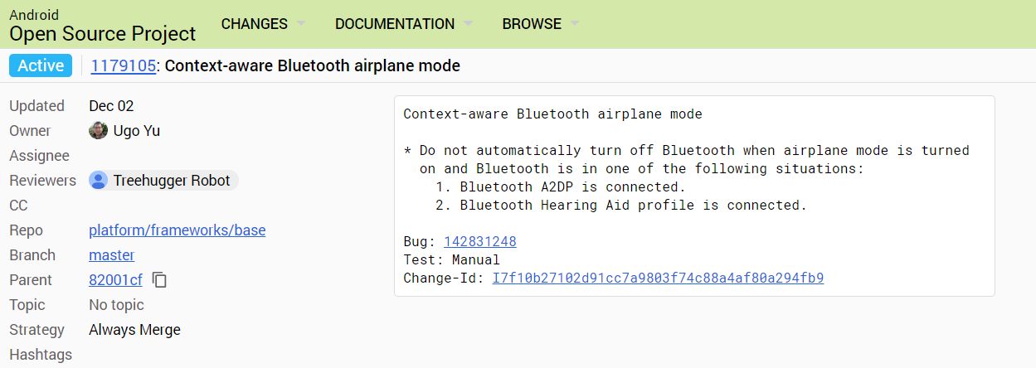Click the Active status badge
Image resolution: width=1036 pixels, height=368 pixels.
[x=41, y=65]
